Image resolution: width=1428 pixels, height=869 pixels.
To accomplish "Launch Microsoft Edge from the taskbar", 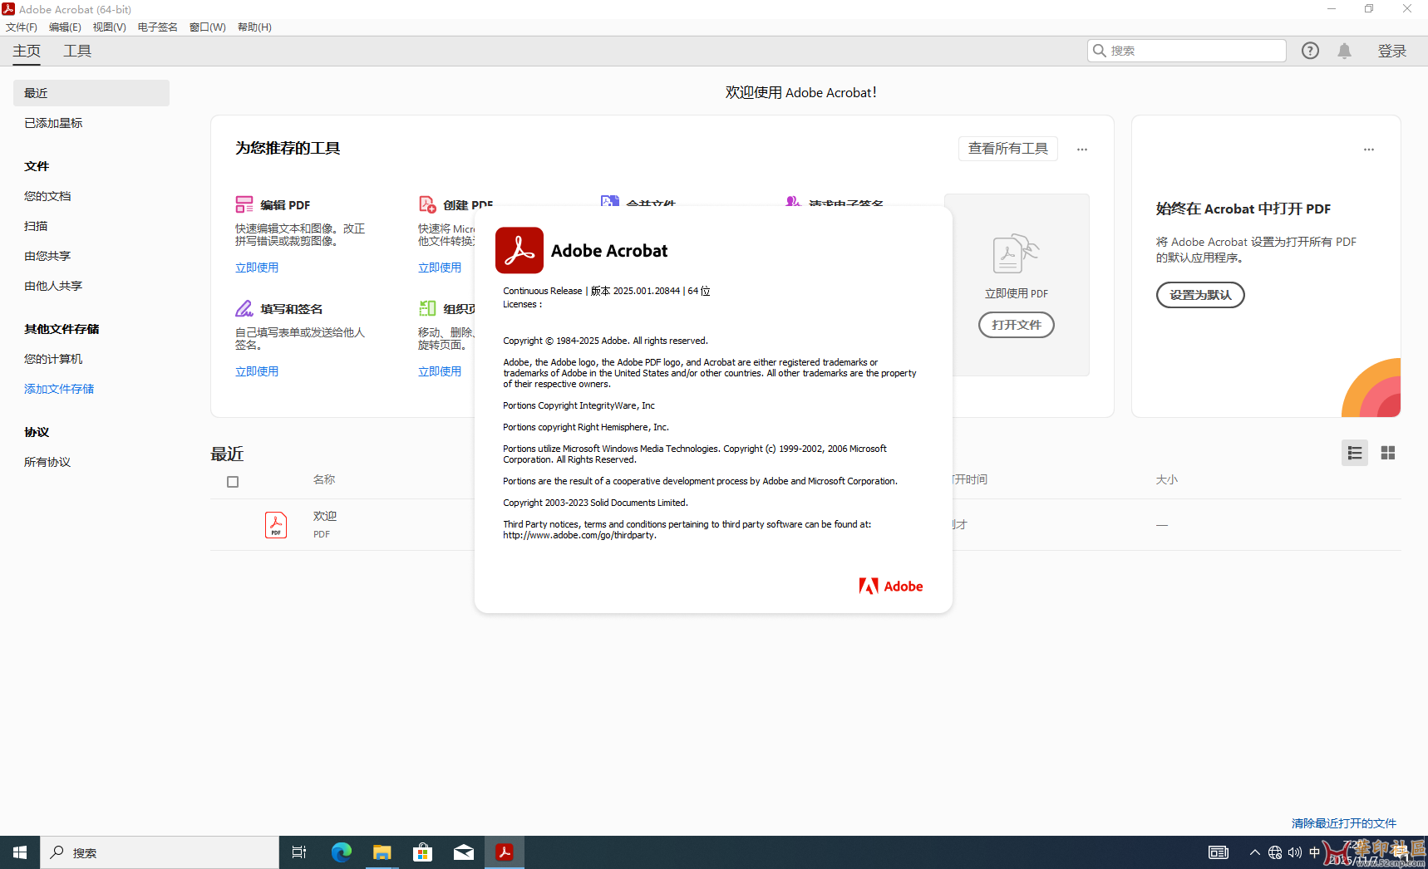I will coord(341,852).
